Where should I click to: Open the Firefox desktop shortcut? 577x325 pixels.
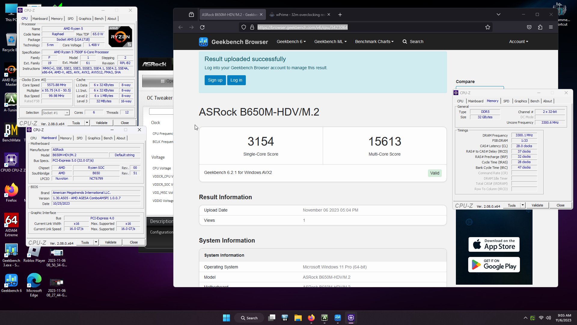coord(11,193)
